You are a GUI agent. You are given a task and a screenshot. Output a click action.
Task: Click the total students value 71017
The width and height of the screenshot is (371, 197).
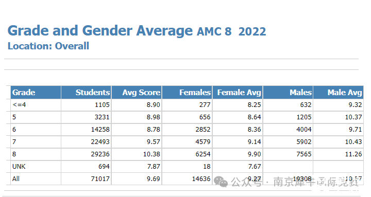(100, 179)
